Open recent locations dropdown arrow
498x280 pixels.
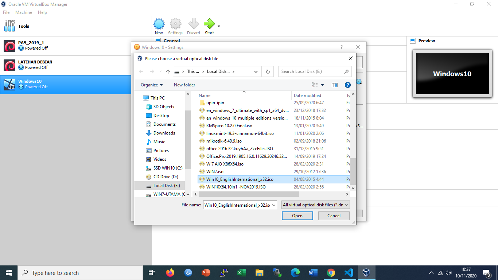[x=161, y=72]
